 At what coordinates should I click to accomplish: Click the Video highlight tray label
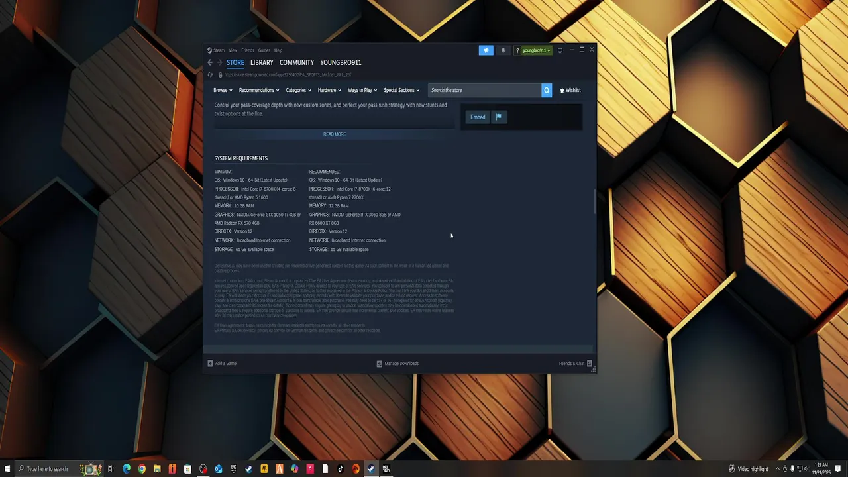pos(753,469)
